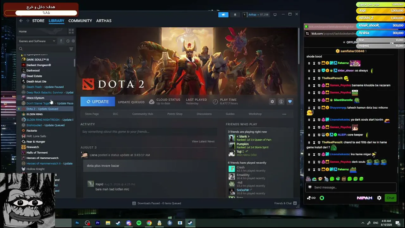Open Google Chrome from the taskbar
The image size is (405, 228).
coord(149,223)
